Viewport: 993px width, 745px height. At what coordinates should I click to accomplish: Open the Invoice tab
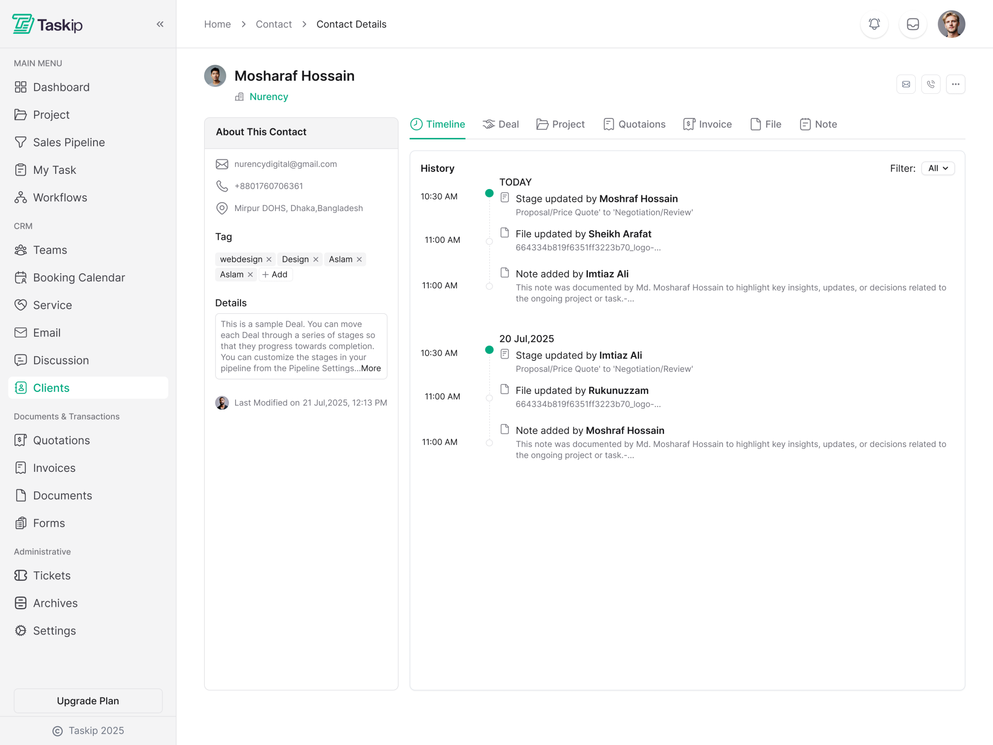[x=707, y=125]
